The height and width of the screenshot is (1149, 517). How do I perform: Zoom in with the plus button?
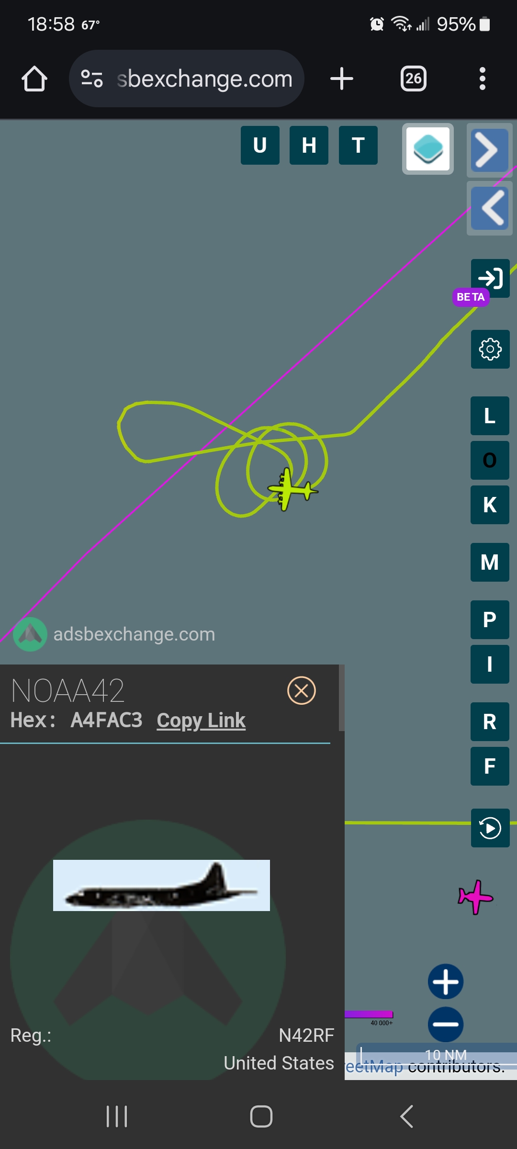pos(446,981)
